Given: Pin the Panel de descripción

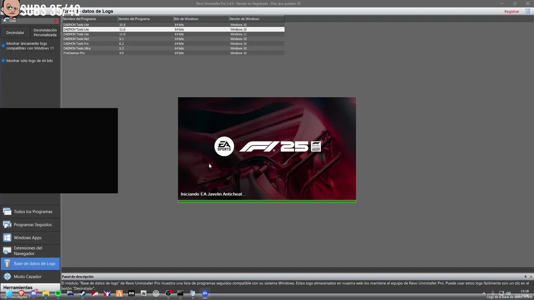Looking at the screenshot, I should 525,277.
